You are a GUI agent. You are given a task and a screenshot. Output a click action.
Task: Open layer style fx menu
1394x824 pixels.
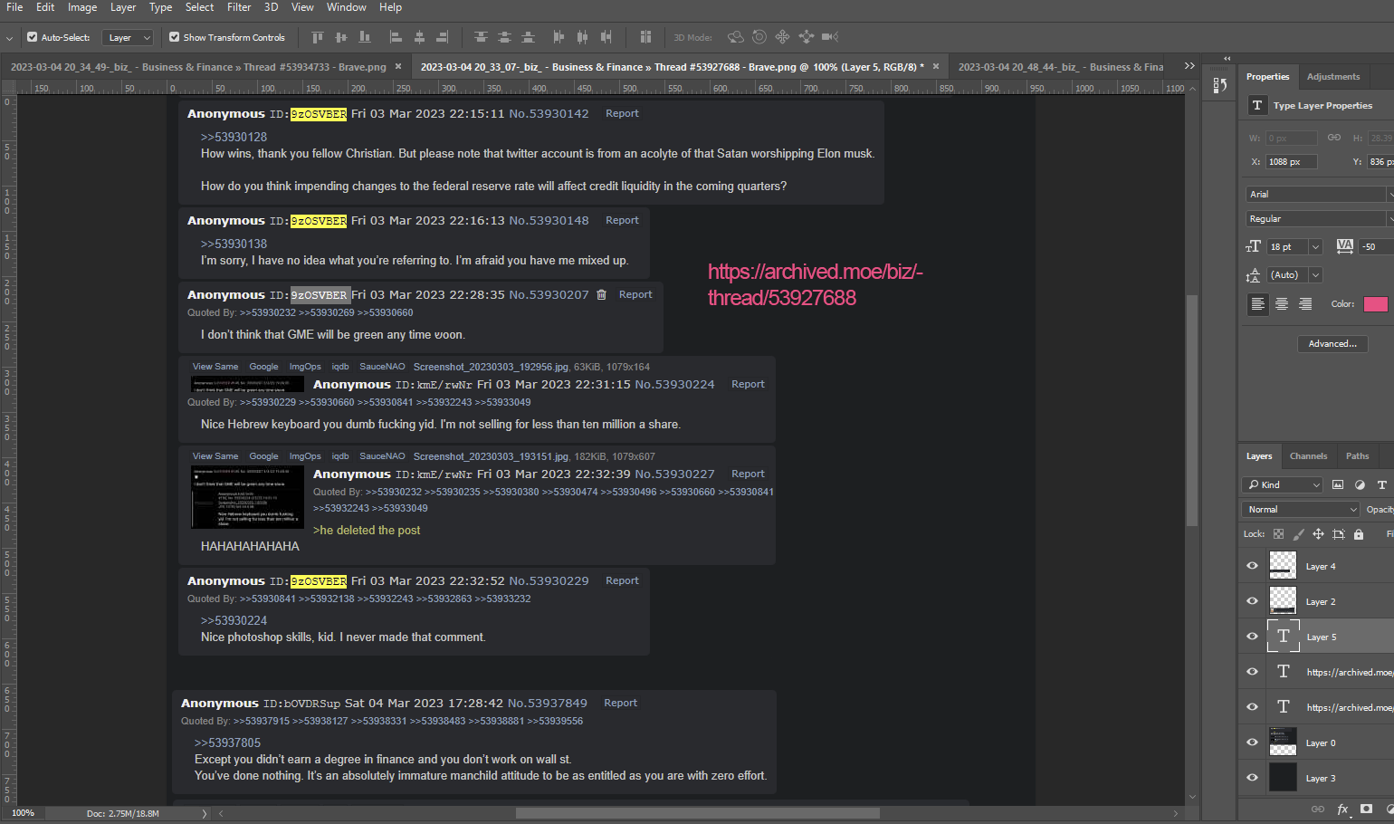pyautogui.click(x=1342, y=810)
